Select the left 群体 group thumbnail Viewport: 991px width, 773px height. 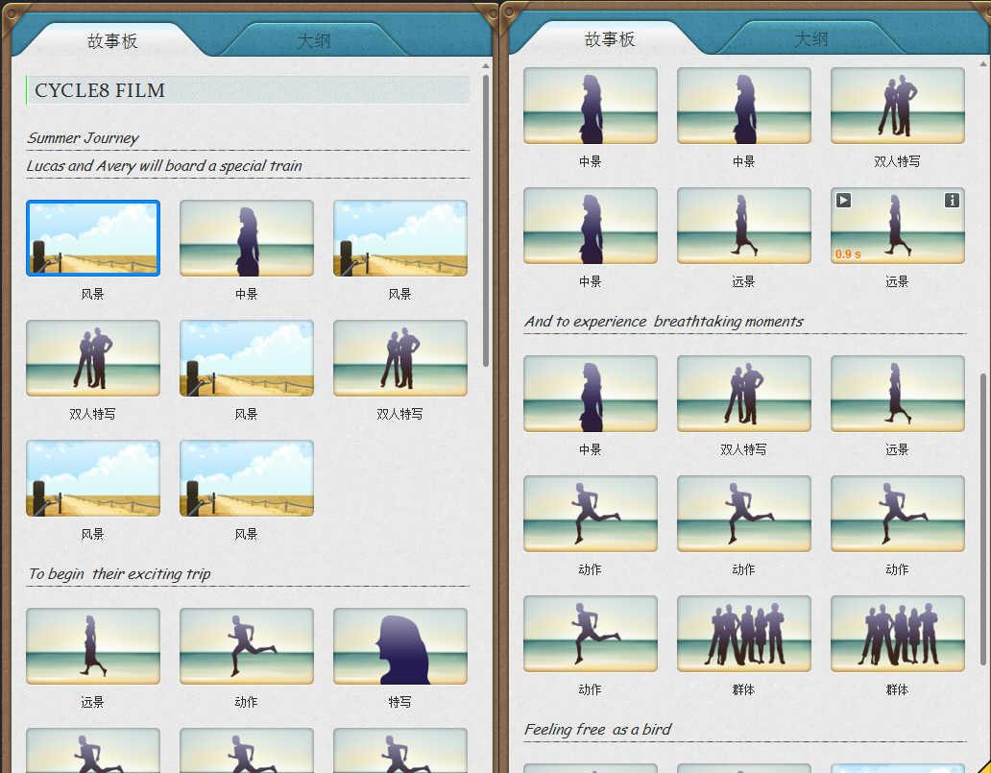744,634
